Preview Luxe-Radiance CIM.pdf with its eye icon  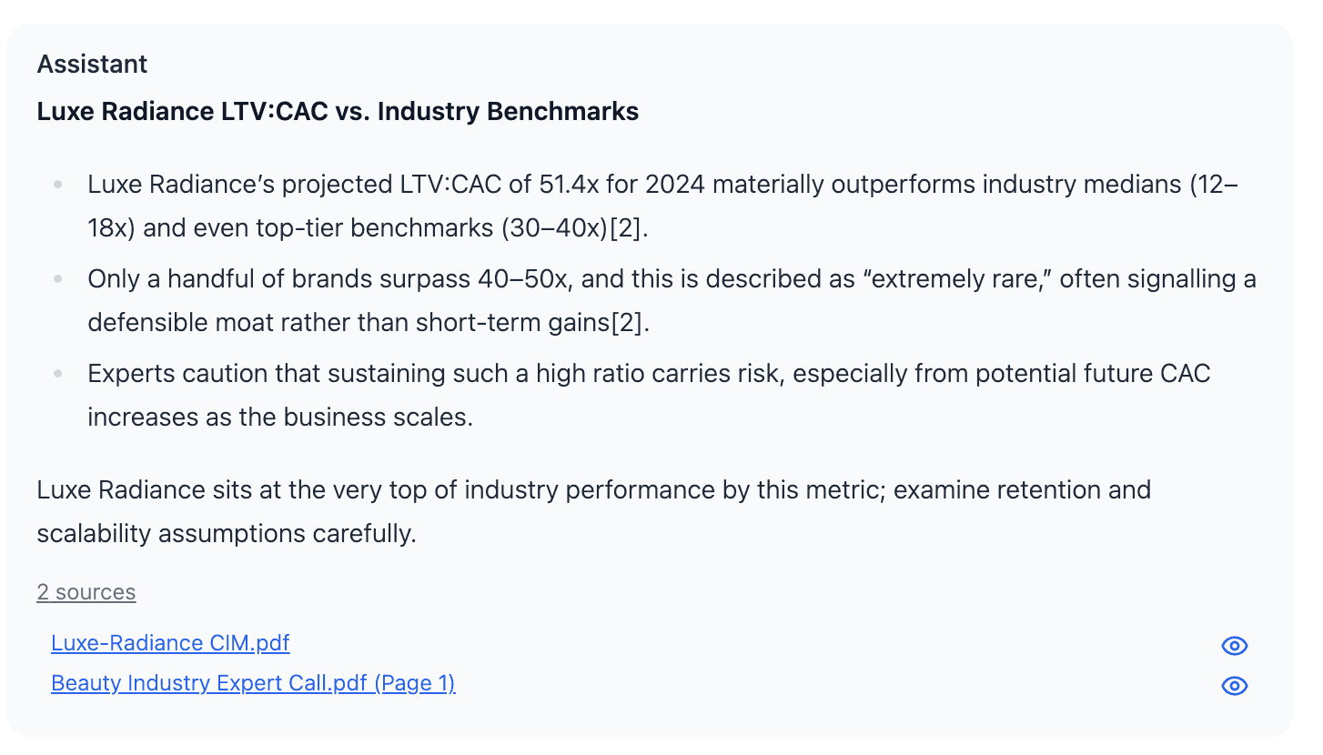(1234, 646)
